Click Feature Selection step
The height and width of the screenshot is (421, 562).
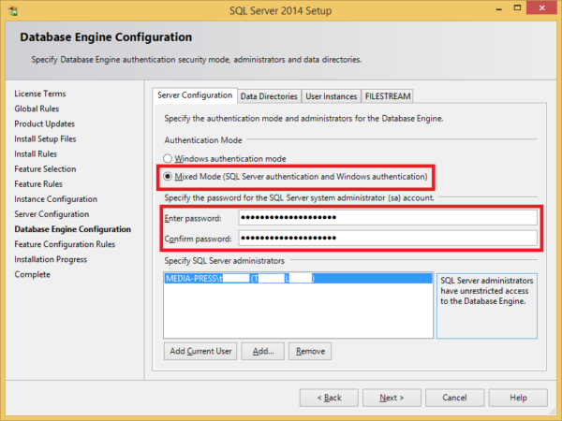point(45,169)
